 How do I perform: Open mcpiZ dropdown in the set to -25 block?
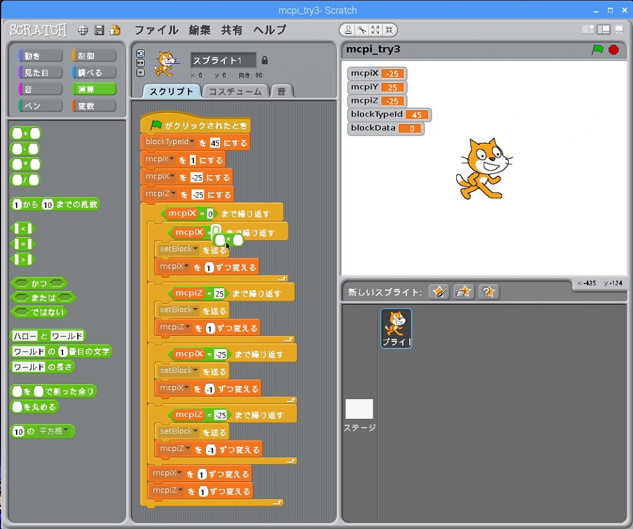tap(174, 194)
